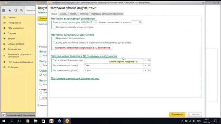Click Вид номенклатуры (услуга) field Услуга
The width and height of the screenshot is (221, 124).
114,70
